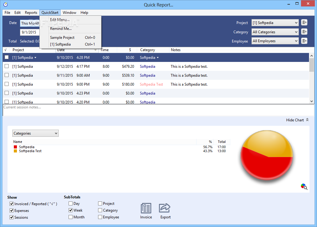Click the checkmark column header
Viewport: 317px width, 227px height.
pyautogui.click(x=6, y=50)
